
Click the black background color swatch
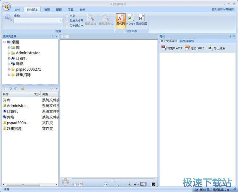click(153, 184)
